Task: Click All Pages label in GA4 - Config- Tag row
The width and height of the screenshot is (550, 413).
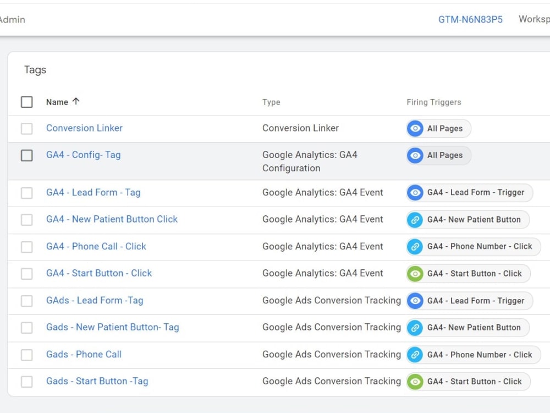Action: click(445, 155)
